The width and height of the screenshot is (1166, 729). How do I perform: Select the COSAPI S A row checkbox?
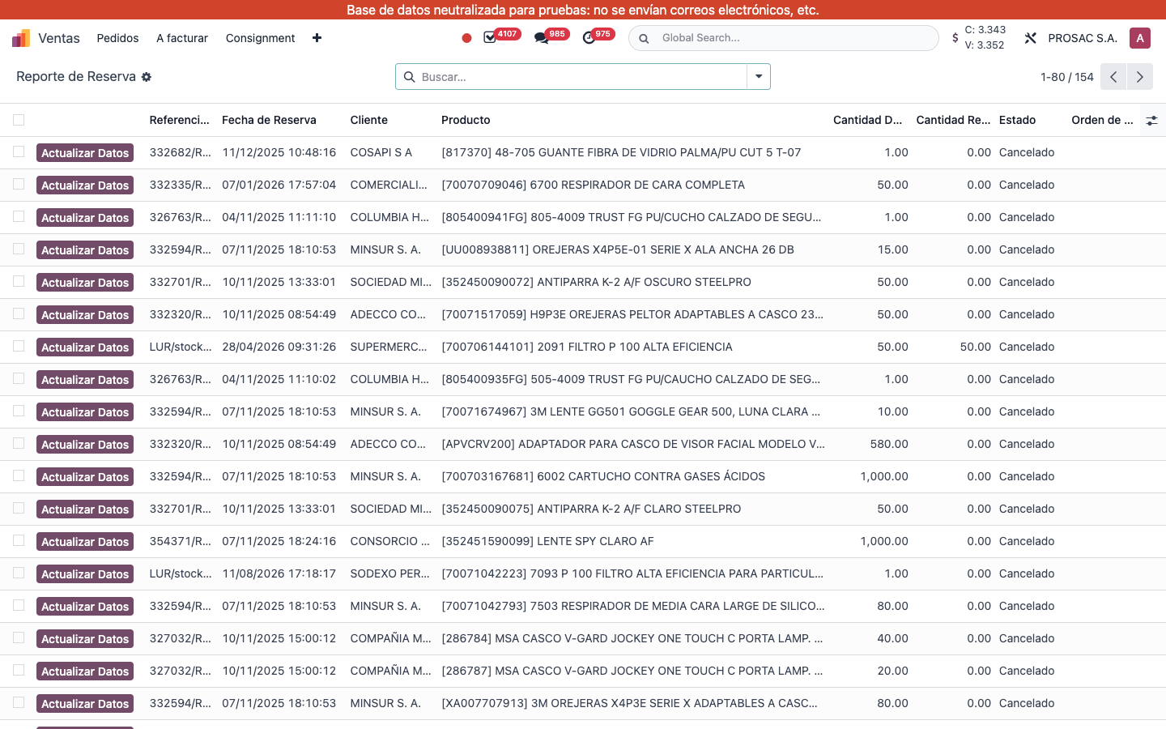19,151
